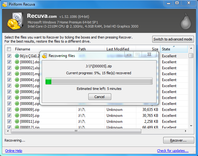This screenshot has height=156, width=198.
Task: Click the horizontal scrollbar thumb
Action: pyautogui.click(x=76, y=131)
